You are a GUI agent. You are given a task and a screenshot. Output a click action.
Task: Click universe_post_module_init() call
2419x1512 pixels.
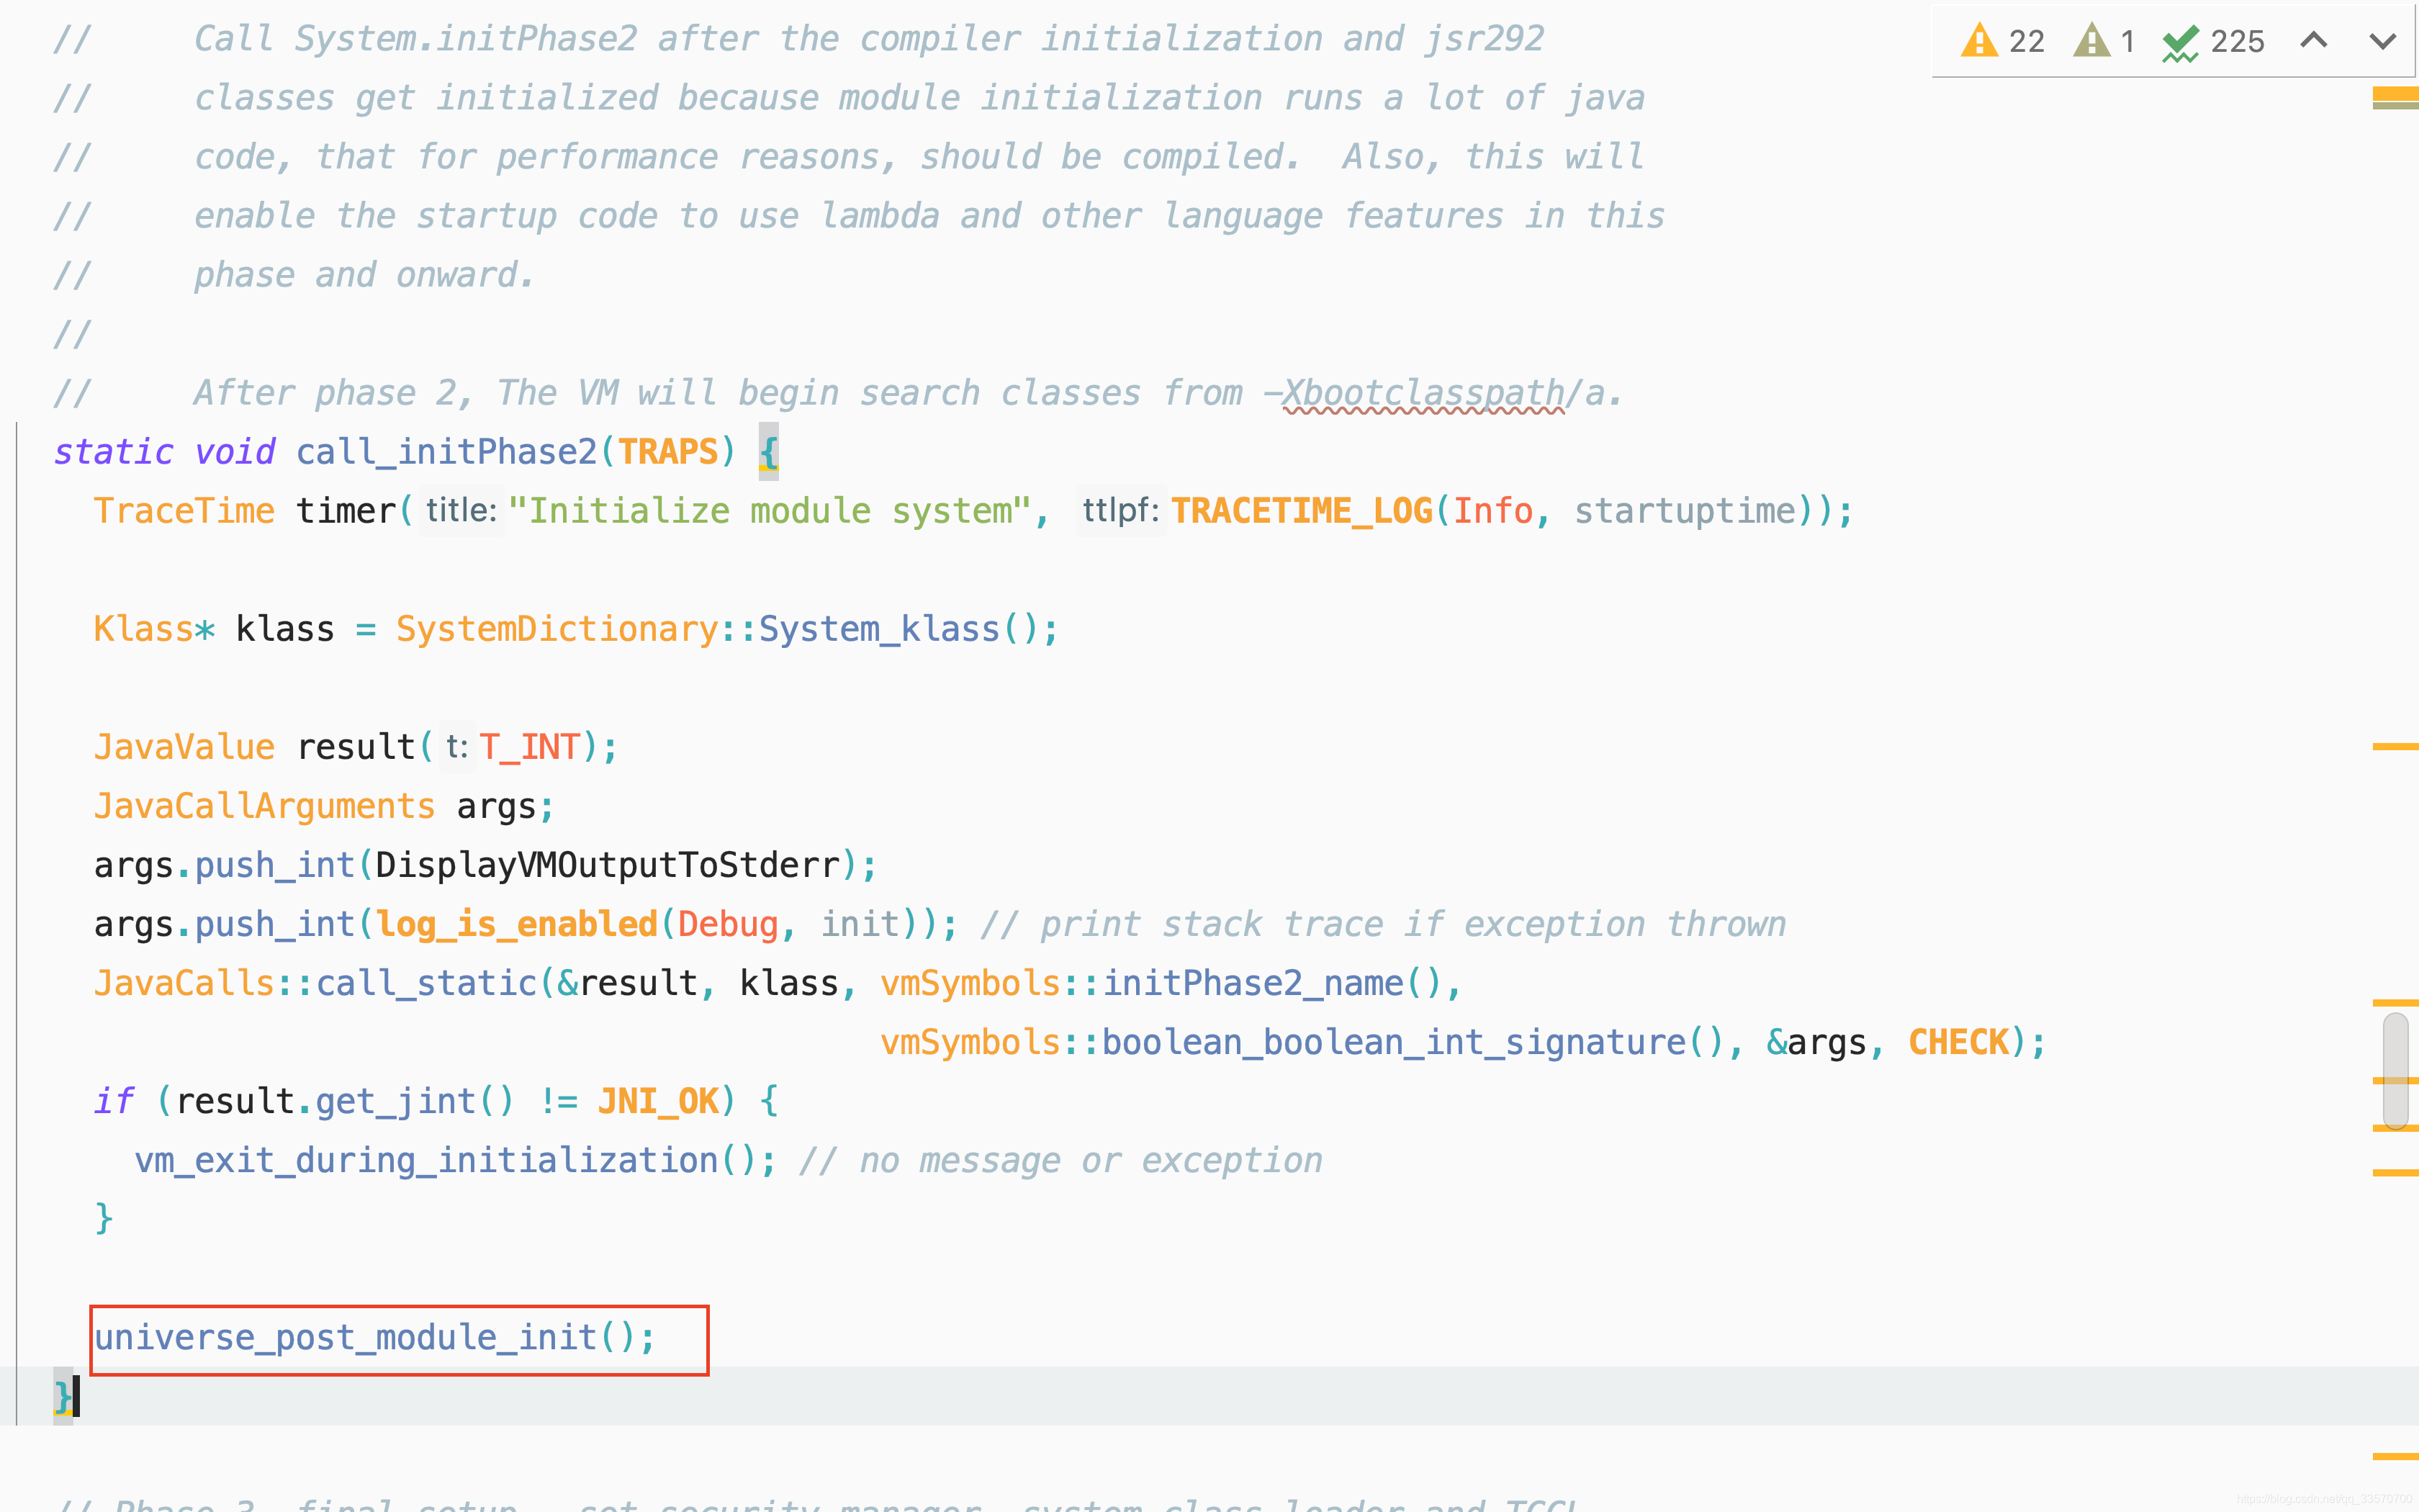pyautogui.click(x=365, y=1337)
